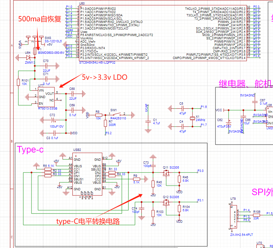273x248 pixels.
Task: Click the USB2 designator above the connector
Action: [x=77, y=150]
